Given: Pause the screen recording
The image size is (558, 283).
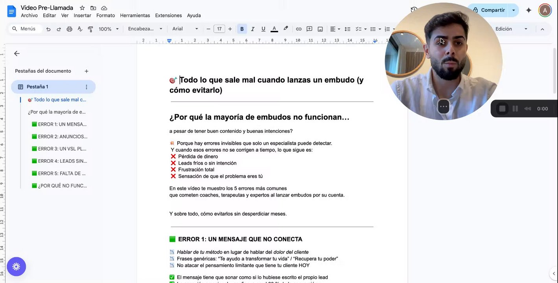Looking at the screenshot, I should 515,109.
